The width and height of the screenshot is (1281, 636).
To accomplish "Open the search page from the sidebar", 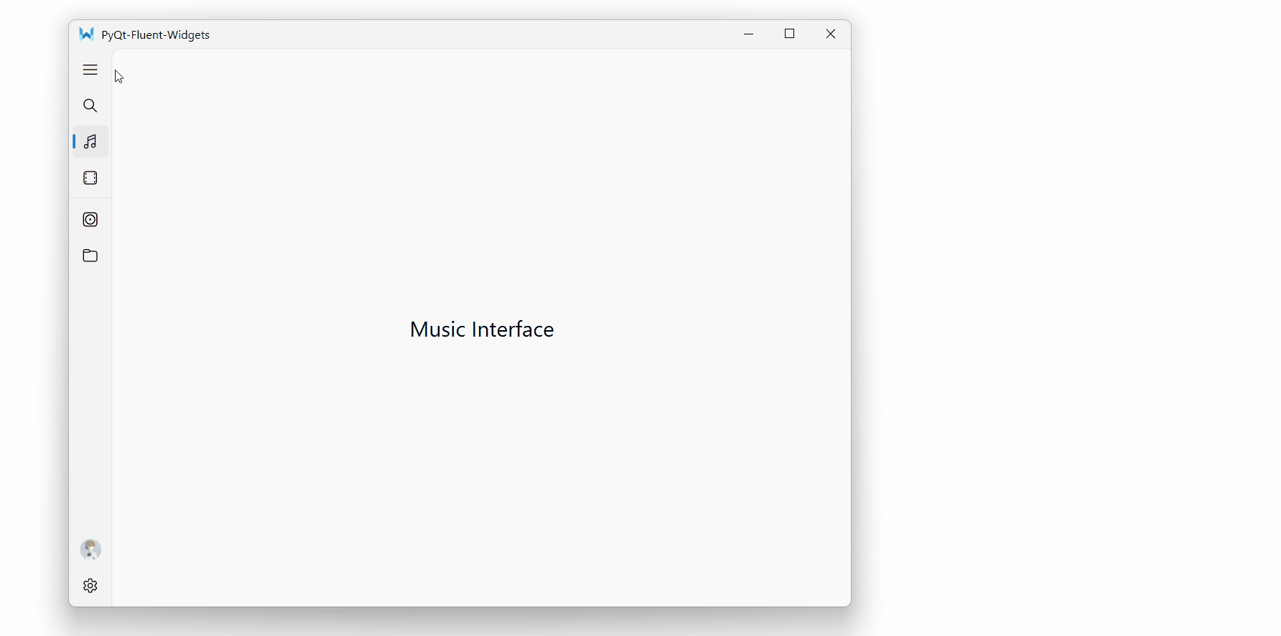I will (x=90, y=106).
